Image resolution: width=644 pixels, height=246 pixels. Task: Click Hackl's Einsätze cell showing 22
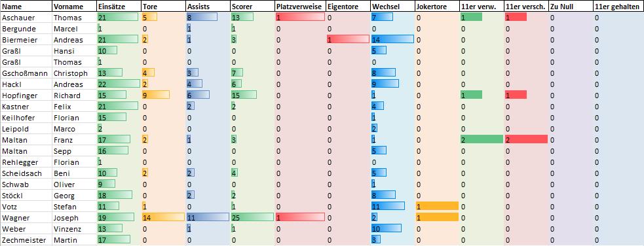pos(119,84)
